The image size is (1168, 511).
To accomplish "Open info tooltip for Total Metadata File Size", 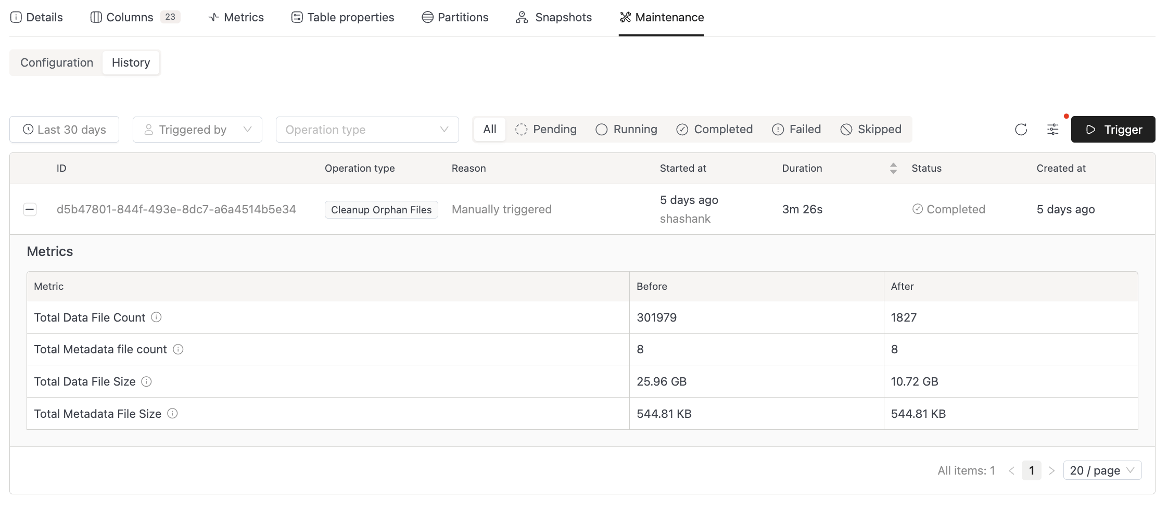I will coord(173,414).
